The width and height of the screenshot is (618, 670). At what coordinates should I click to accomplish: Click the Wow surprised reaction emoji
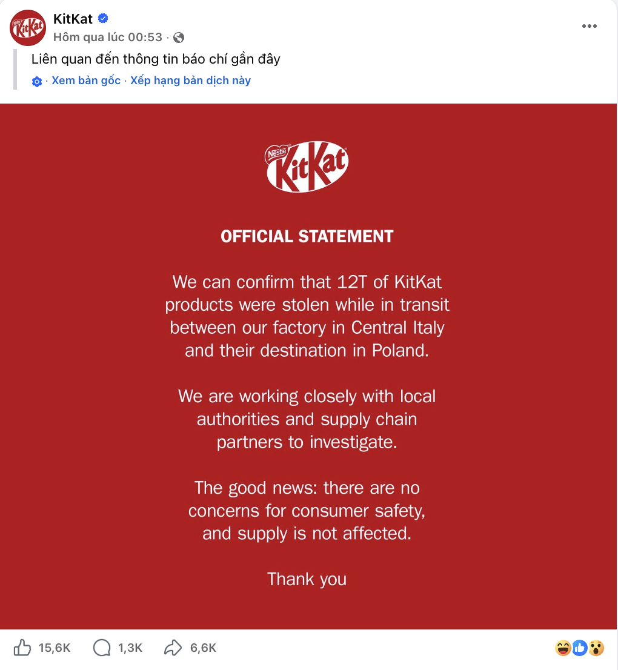[x=597, y=648]
